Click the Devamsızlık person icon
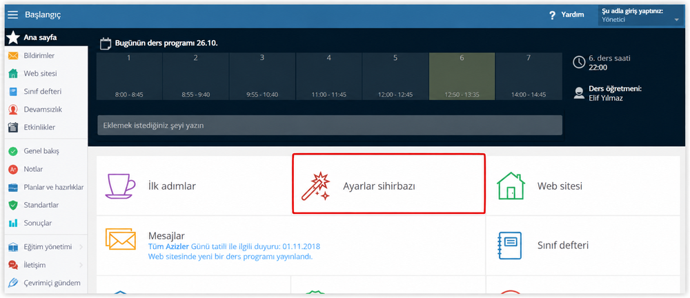This screenshot has height=298, width=690. pos(13,110)
